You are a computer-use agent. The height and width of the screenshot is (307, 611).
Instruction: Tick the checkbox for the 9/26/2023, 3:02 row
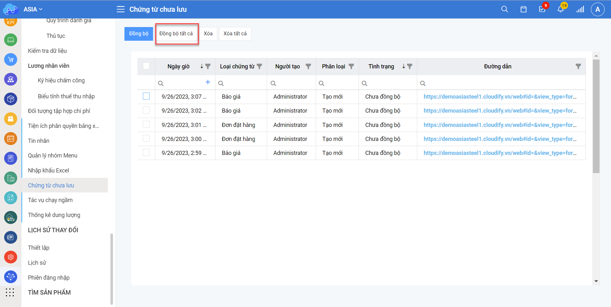pyautogui.click(x=146, y=110)
